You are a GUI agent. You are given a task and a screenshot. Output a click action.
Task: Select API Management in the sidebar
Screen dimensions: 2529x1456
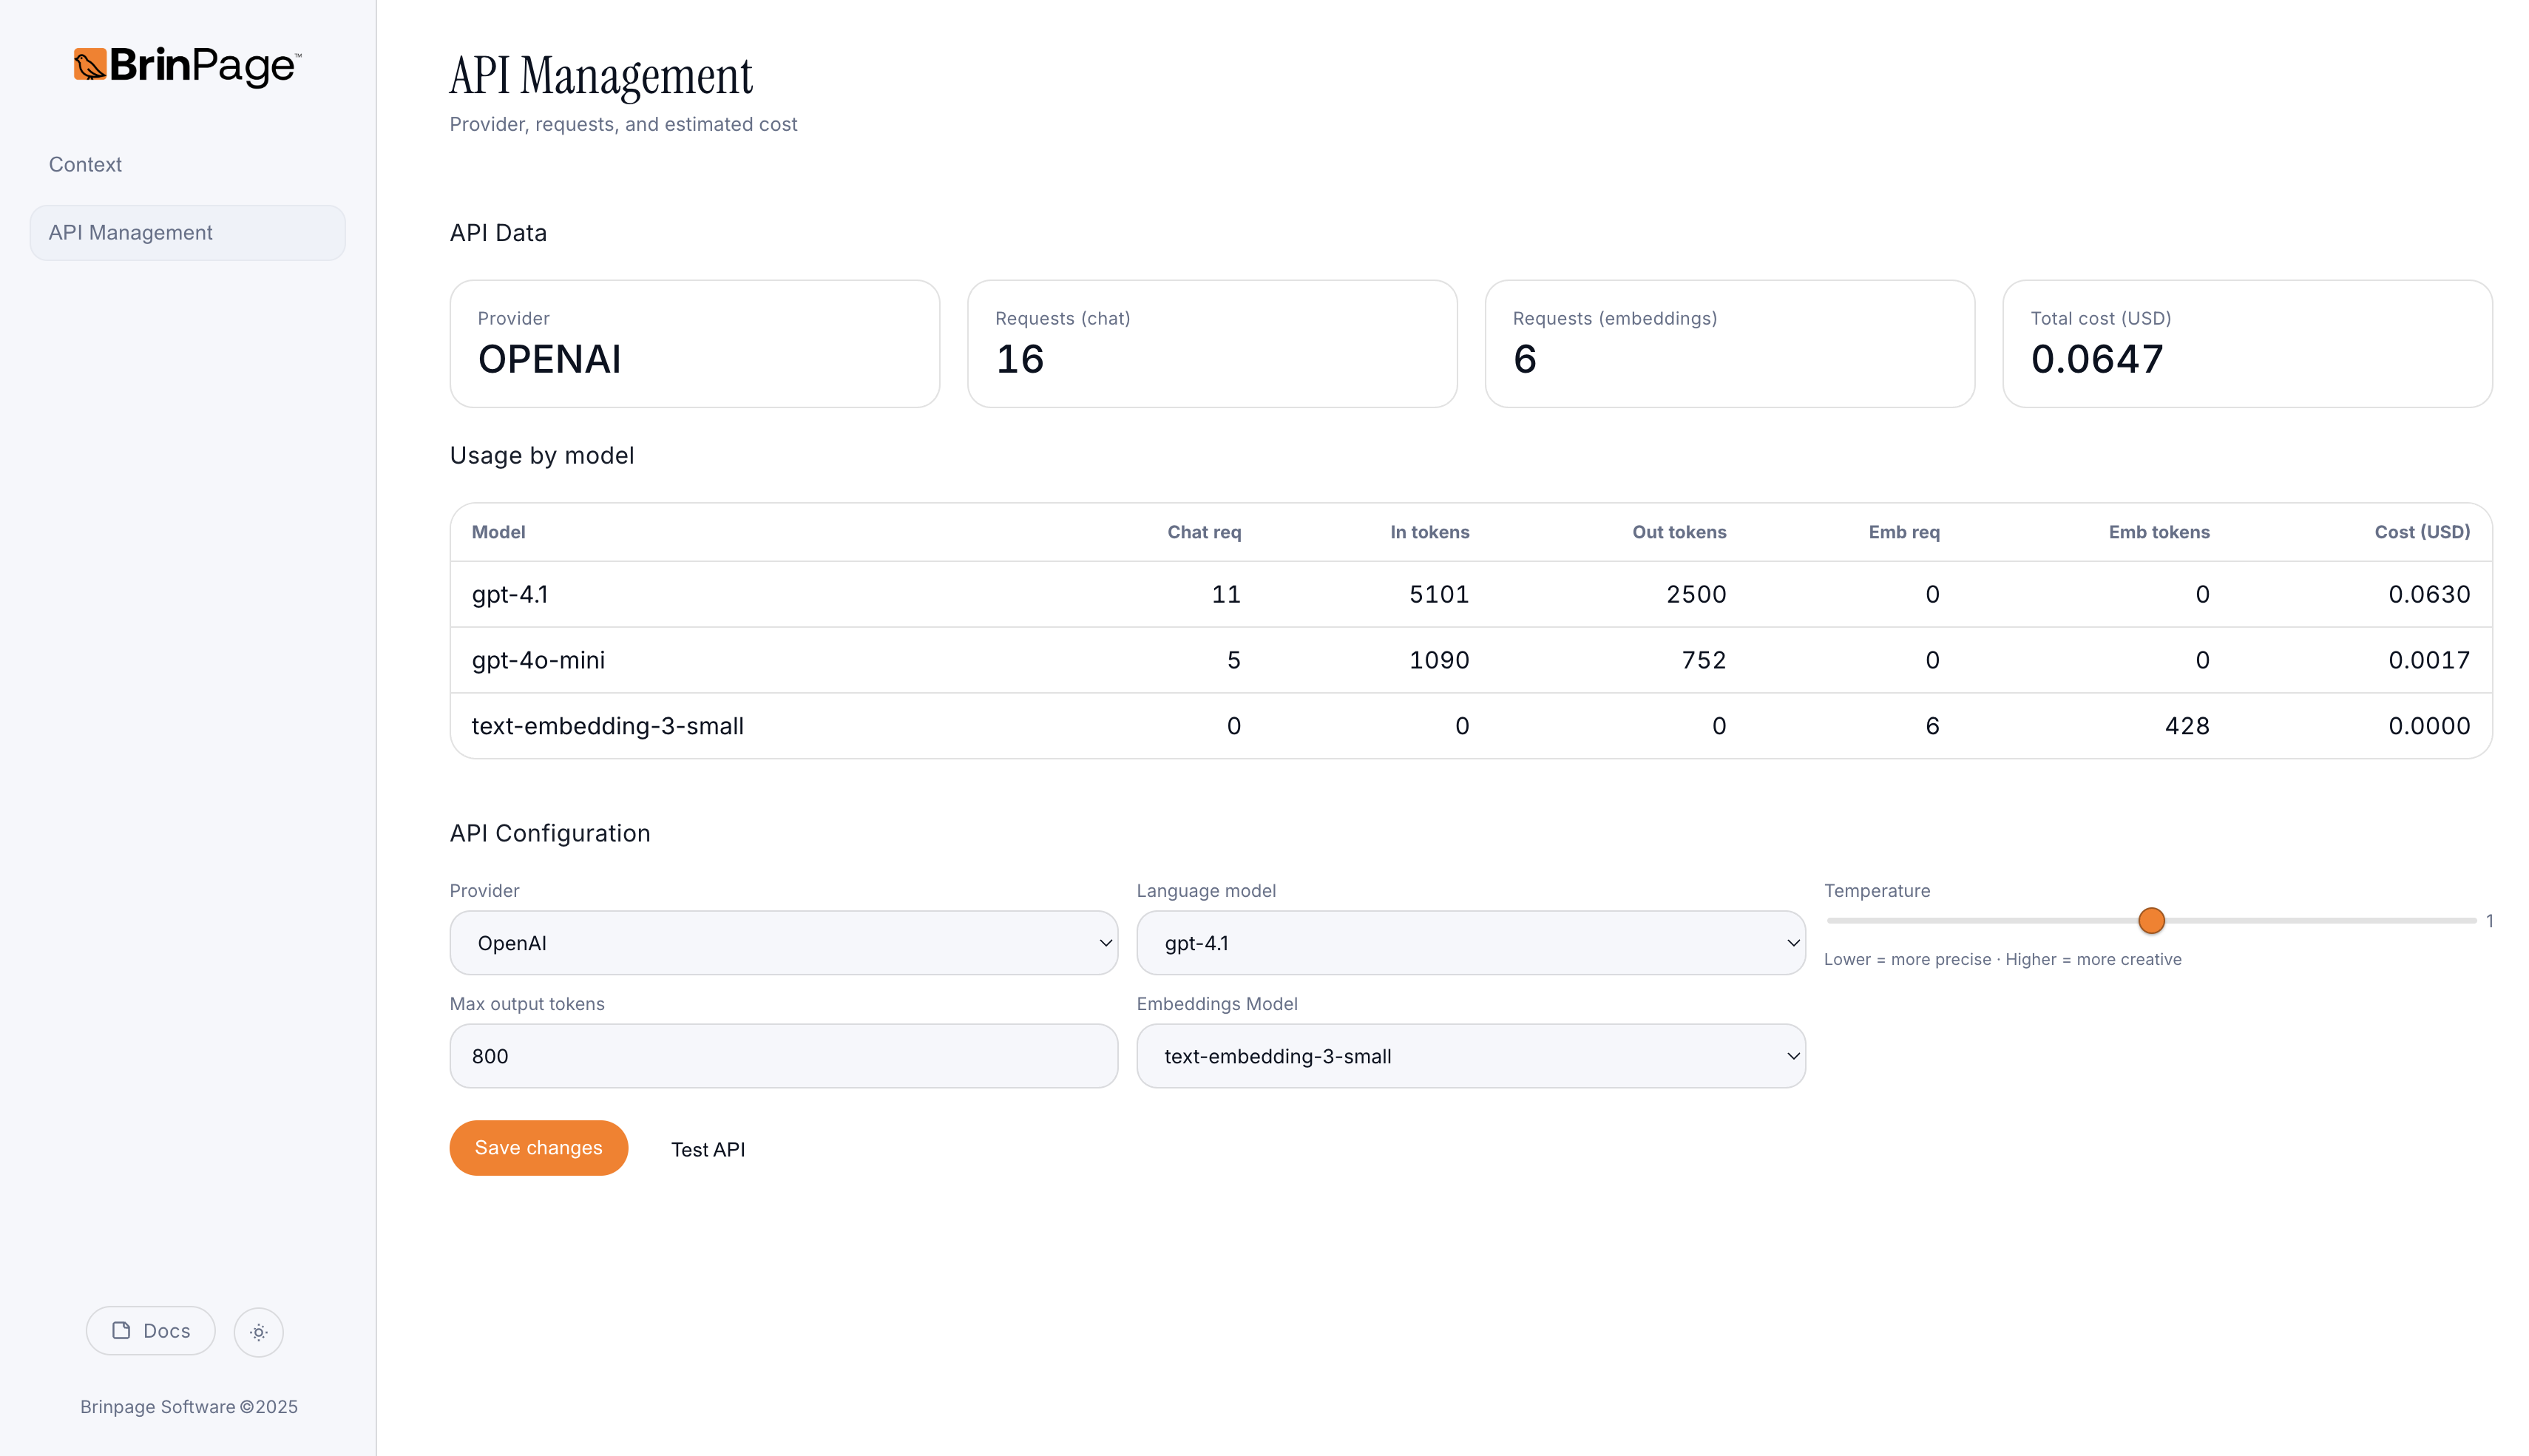(187, 232)
